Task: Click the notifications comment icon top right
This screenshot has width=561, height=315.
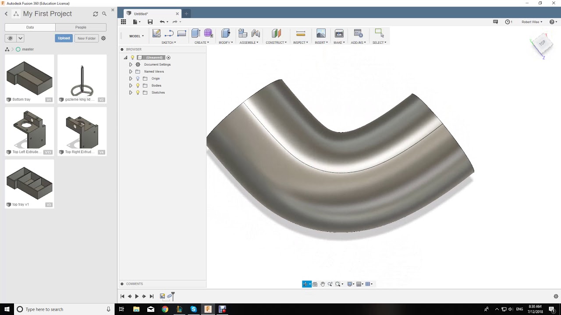Action: 496,22
